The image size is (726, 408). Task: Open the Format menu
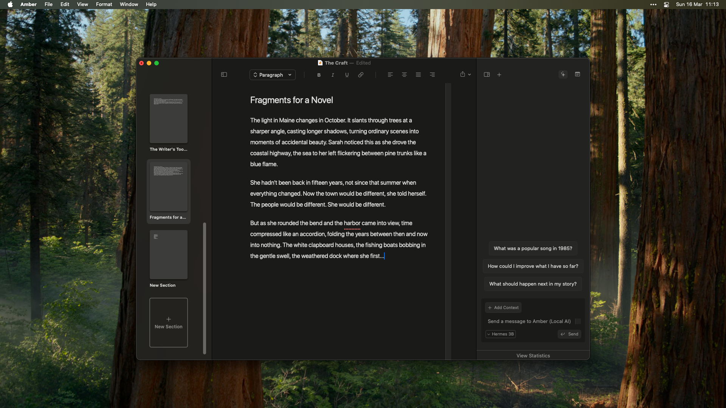point(104,4)
